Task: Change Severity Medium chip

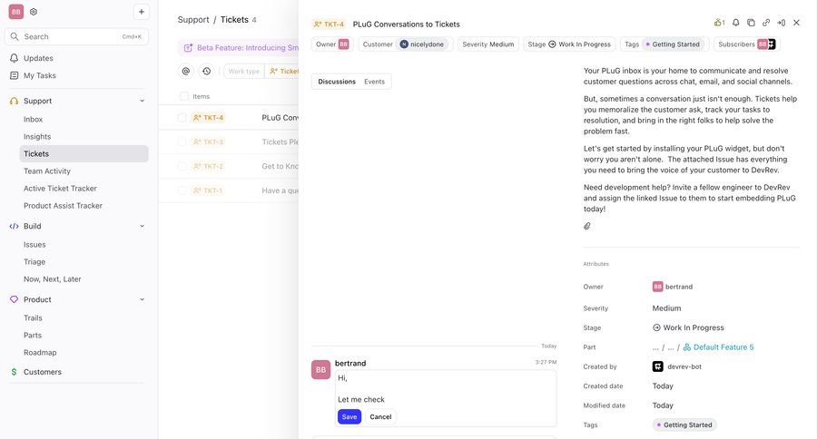Action: tap(488, 44)
